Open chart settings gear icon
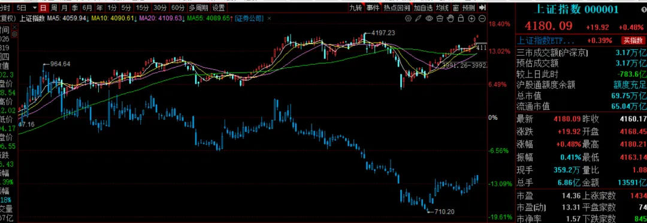The width and height of the screenshot is (647, 223). click(409, 19)
